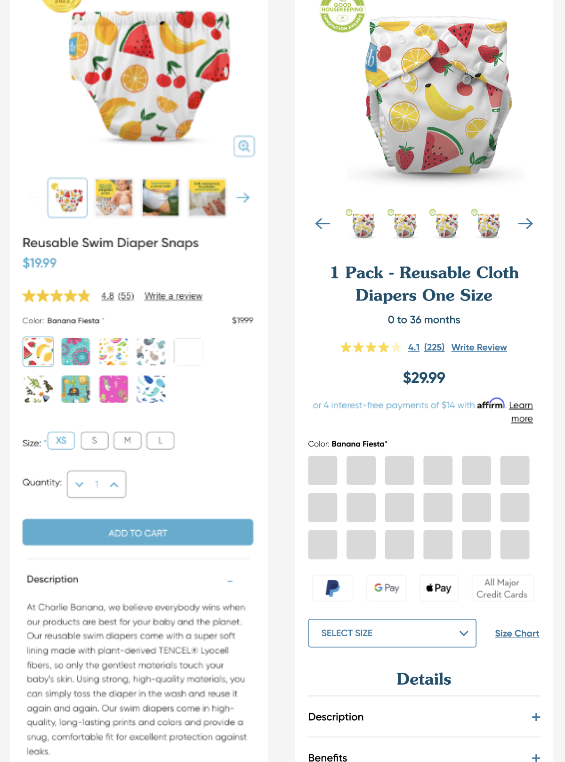Expand the Description section under Details
The height and width of the screenshot is (762, 565).
[x=424, y=717]
